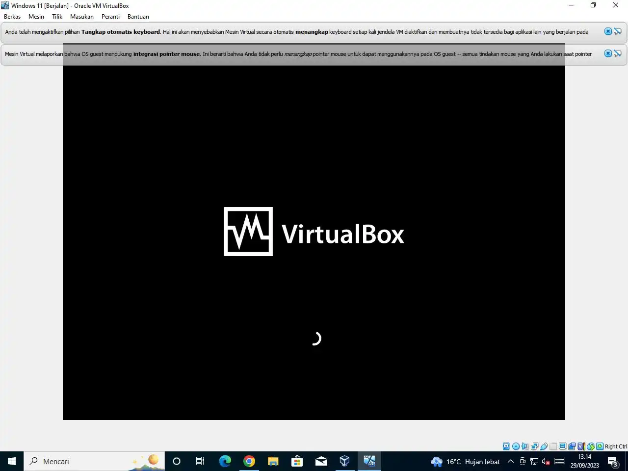
Task: Click the audio status indicator icon
Action: (525, 446)
